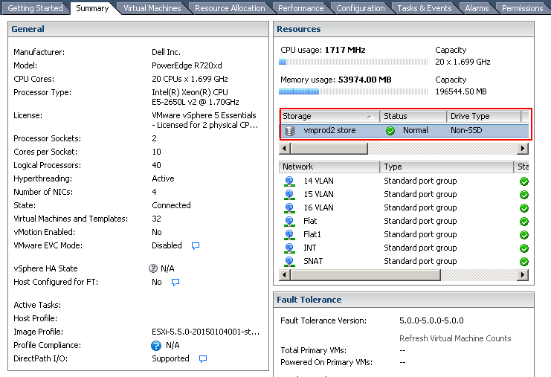The height and width of the screenshot is (377, 551).
Task: Click the Fault Tolerance Version value
Action: [x=431, y=320]
